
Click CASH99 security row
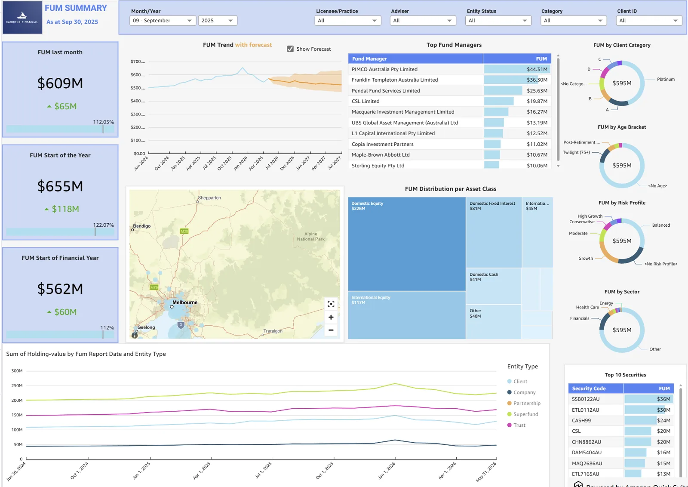point(620,421)
